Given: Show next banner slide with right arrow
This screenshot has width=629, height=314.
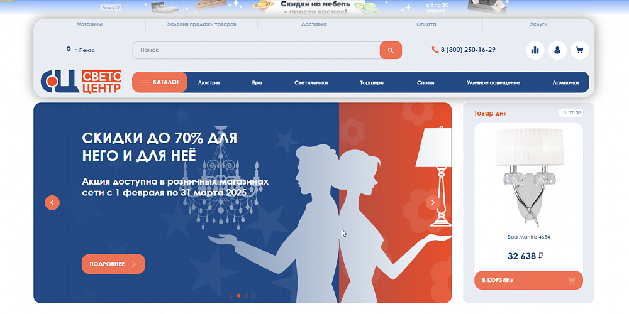Looking at the screenshot, I should (x=433, y=202).
